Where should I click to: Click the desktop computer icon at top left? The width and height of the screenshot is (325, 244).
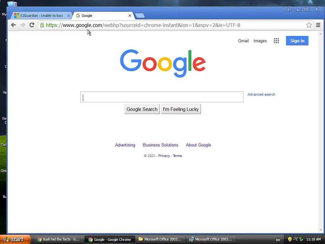coord(12,3)
